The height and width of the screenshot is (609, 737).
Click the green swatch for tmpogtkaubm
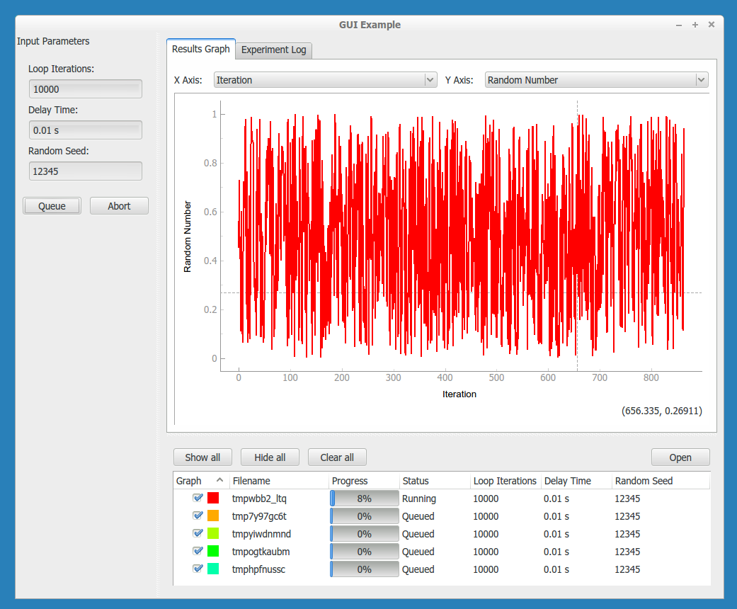(213, 552)
